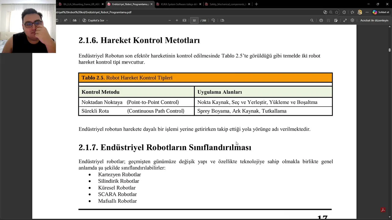Close the Endüstriyel_Robot_Programlama tab

click(151, 4)
